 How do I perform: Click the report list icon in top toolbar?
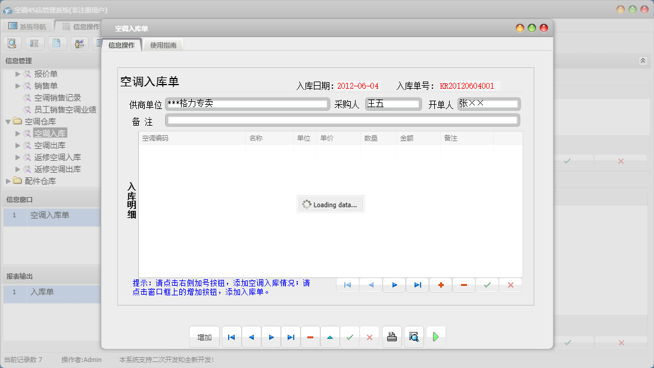pyautogui.click(x=34, y=43)
